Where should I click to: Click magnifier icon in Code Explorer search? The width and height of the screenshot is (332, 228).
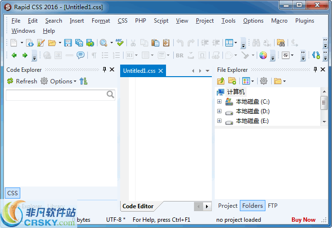tap(111, 94)
